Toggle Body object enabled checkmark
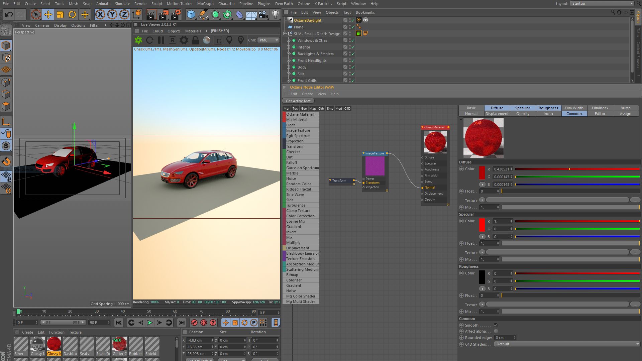The image size is (642, 361). pos(353,68)
